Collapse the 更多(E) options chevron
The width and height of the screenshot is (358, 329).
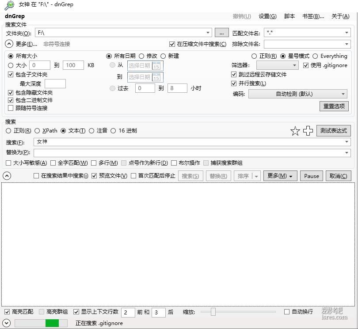(9, 44)
